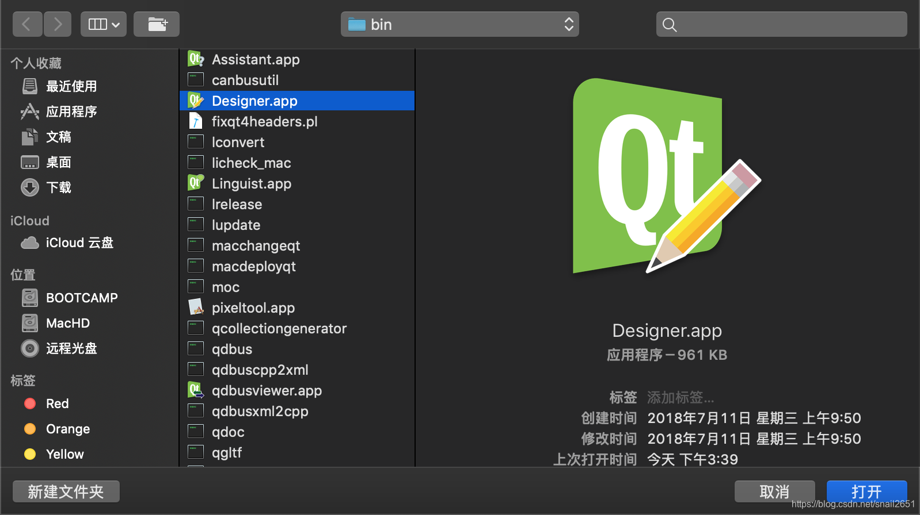Select the qdbusviewer.app file name
Image resolution: width=920 pixels, height=515 pixels.
click(267, 390)
